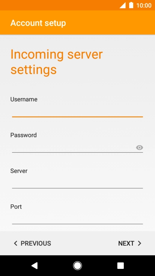Tap the Server field label

point(19,171)
